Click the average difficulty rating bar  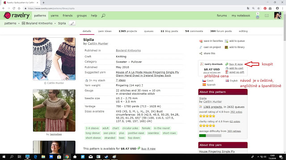(210, 136)
